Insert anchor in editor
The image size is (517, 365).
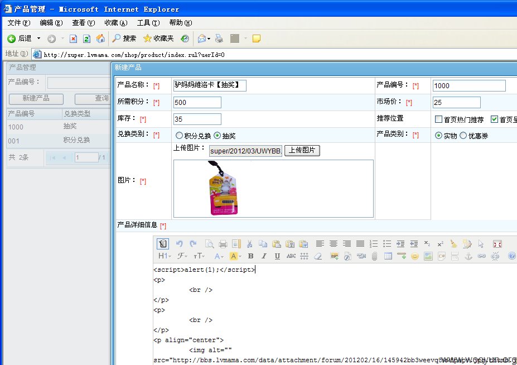(468, 256)
